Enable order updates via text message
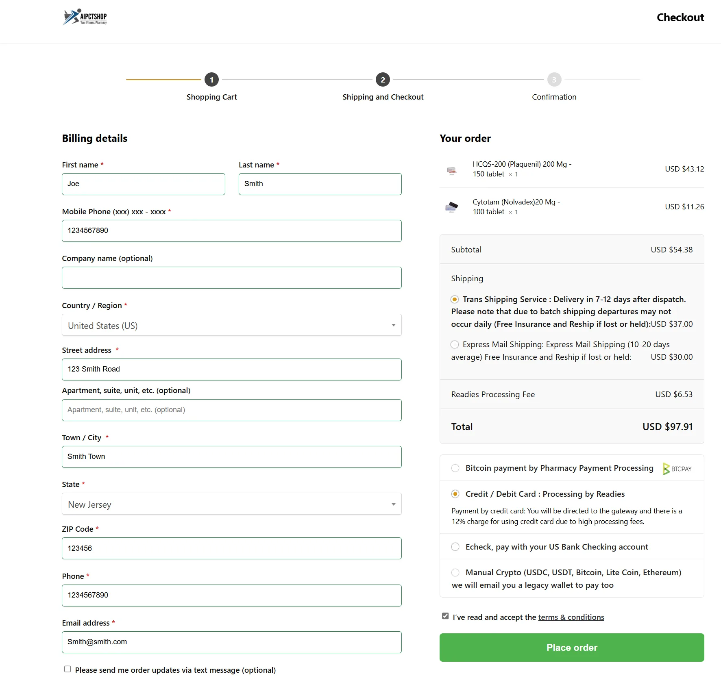Screen dimensions: 721x676 [68, 669]
